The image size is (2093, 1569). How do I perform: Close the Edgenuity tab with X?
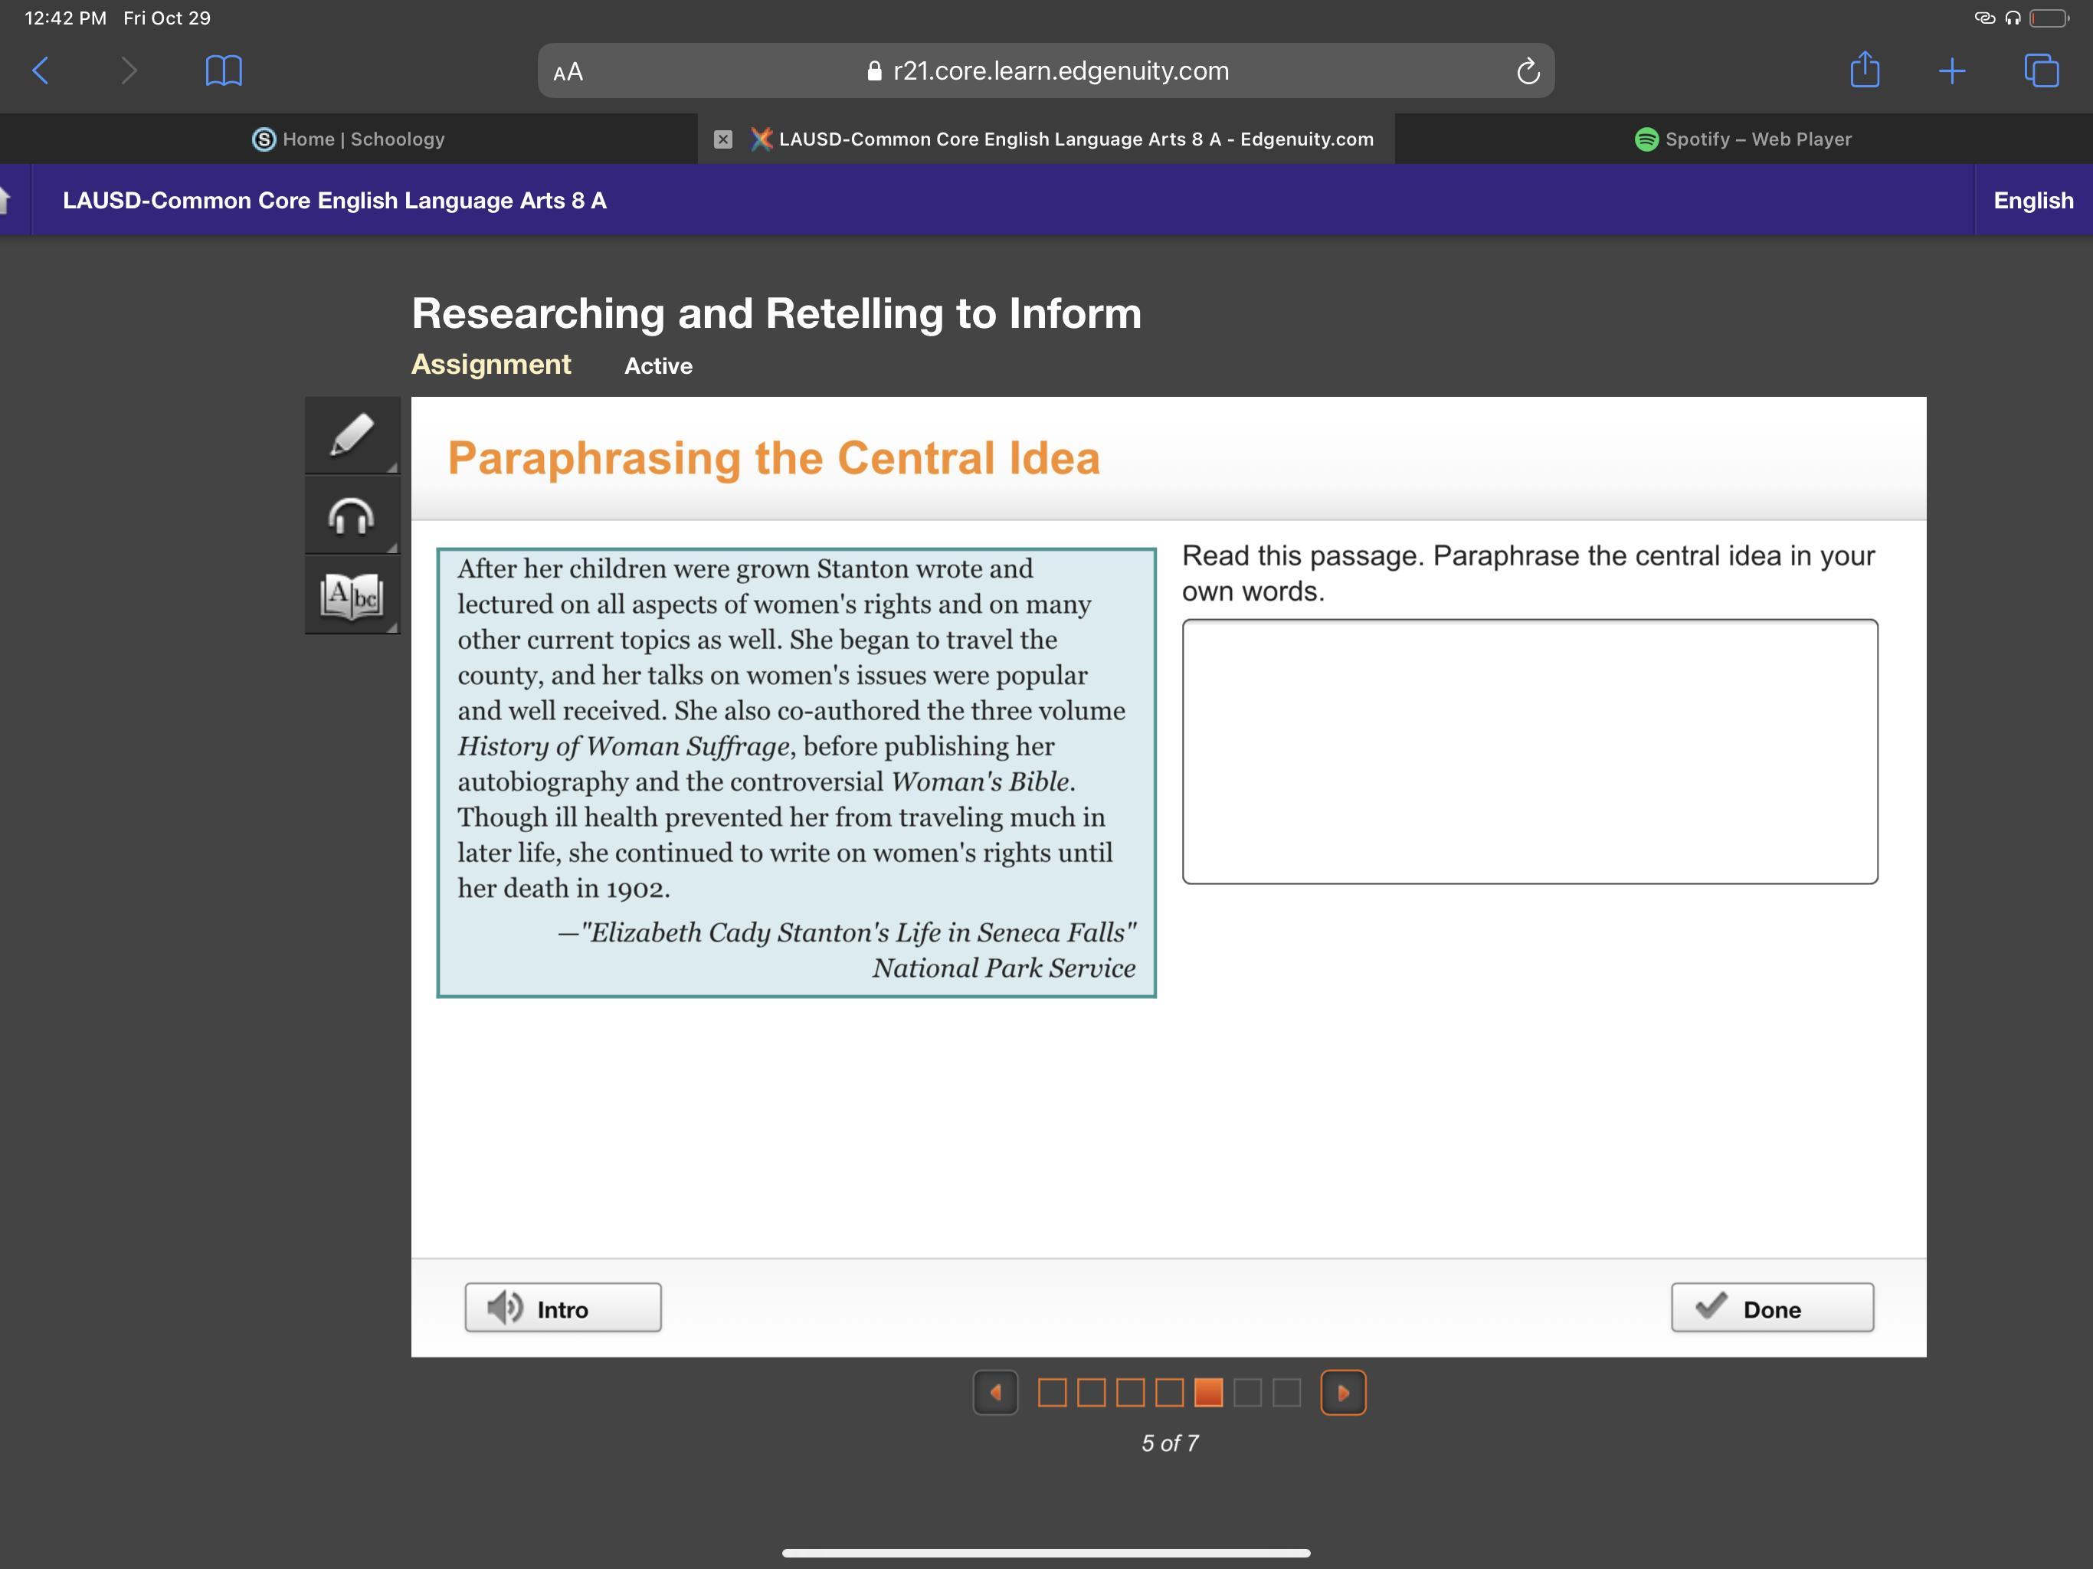723,139
